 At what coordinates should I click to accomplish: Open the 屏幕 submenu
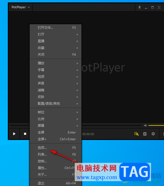(56, 126)
